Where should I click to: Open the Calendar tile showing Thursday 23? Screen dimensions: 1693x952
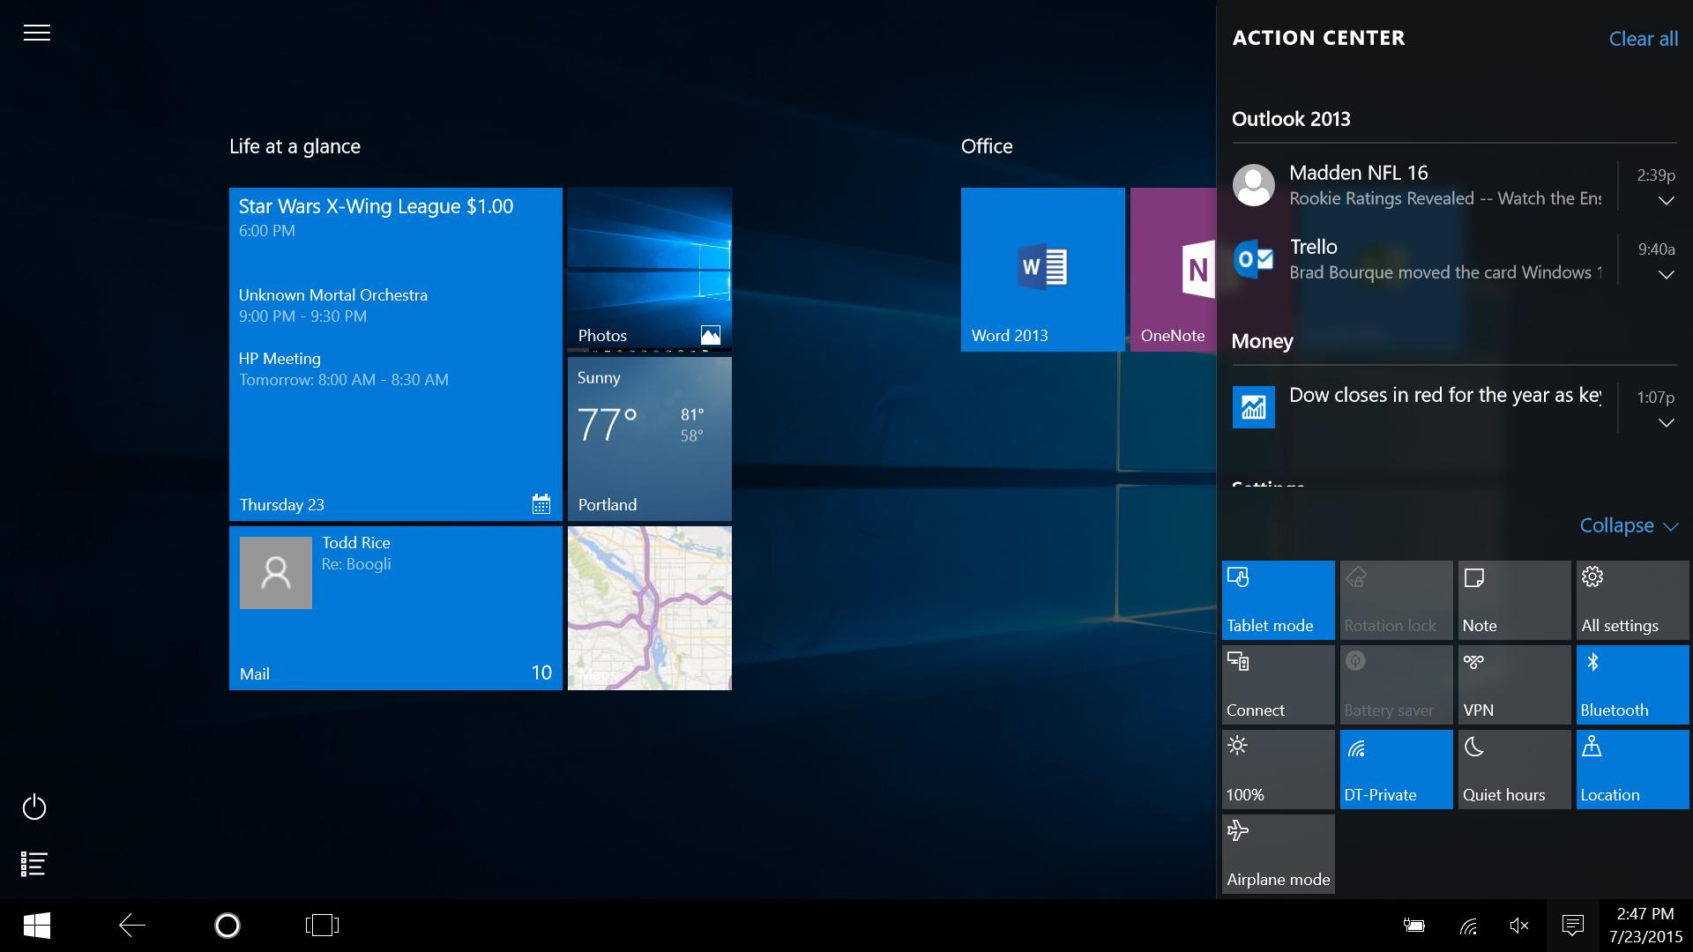click(396, 354)
